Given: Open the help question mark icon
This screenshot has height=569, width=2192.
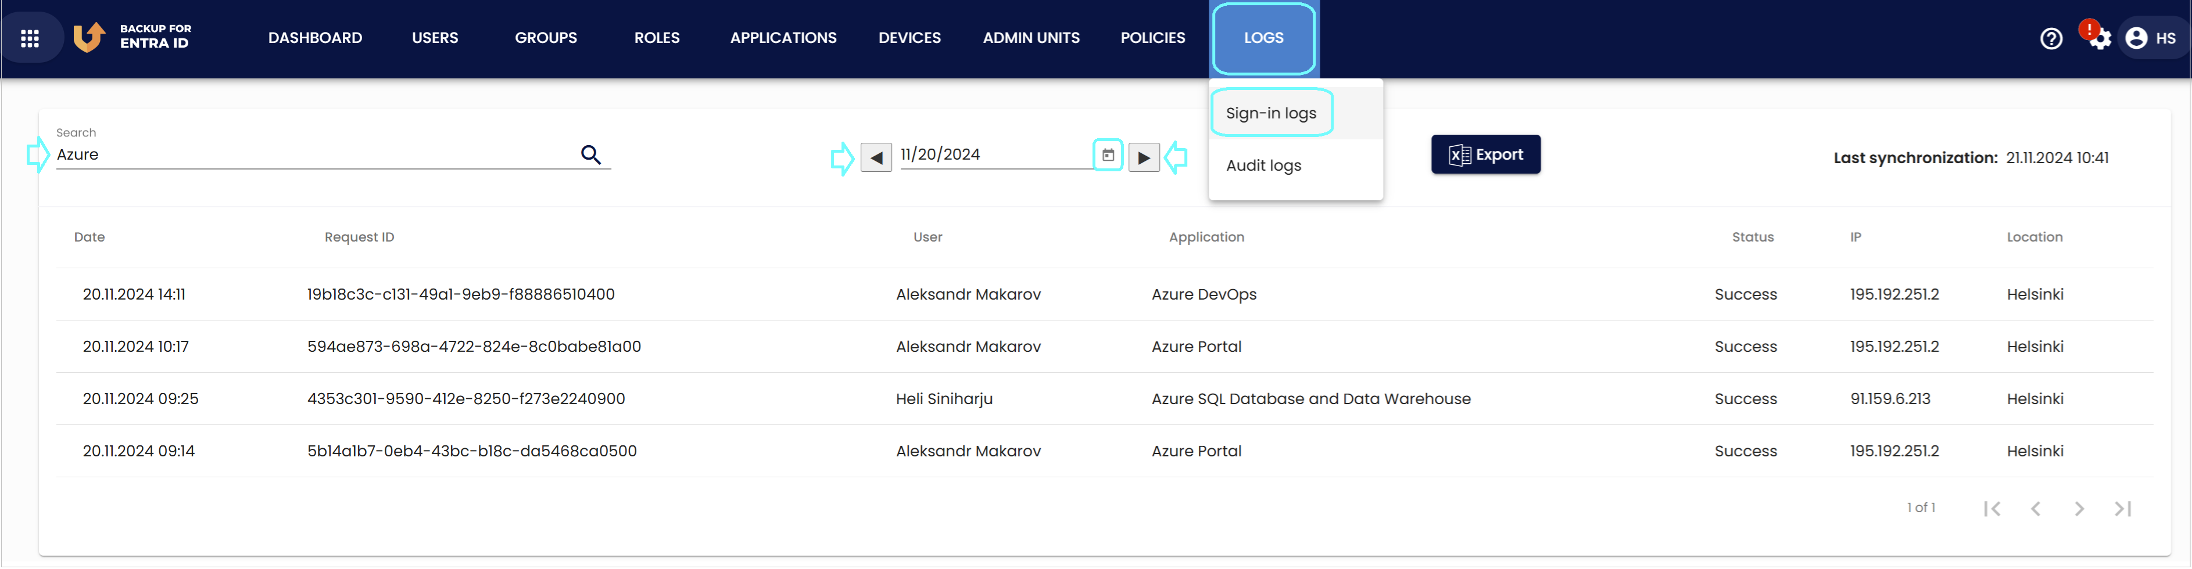Looking at the screenshot, I should coord(2051,38).
